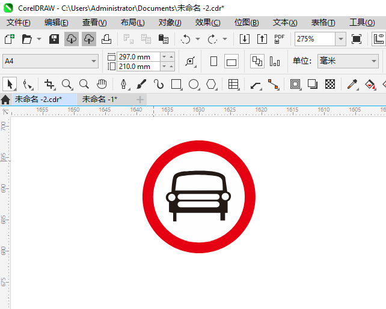Select the Interactive Fill bucket tool
Image resolution: width=386 pixels, height=309 pixels.
[x=370, y=84]
